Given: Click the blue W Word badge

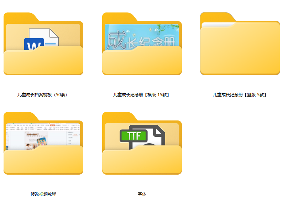Looking at the screenshot, I should point(34,44).
